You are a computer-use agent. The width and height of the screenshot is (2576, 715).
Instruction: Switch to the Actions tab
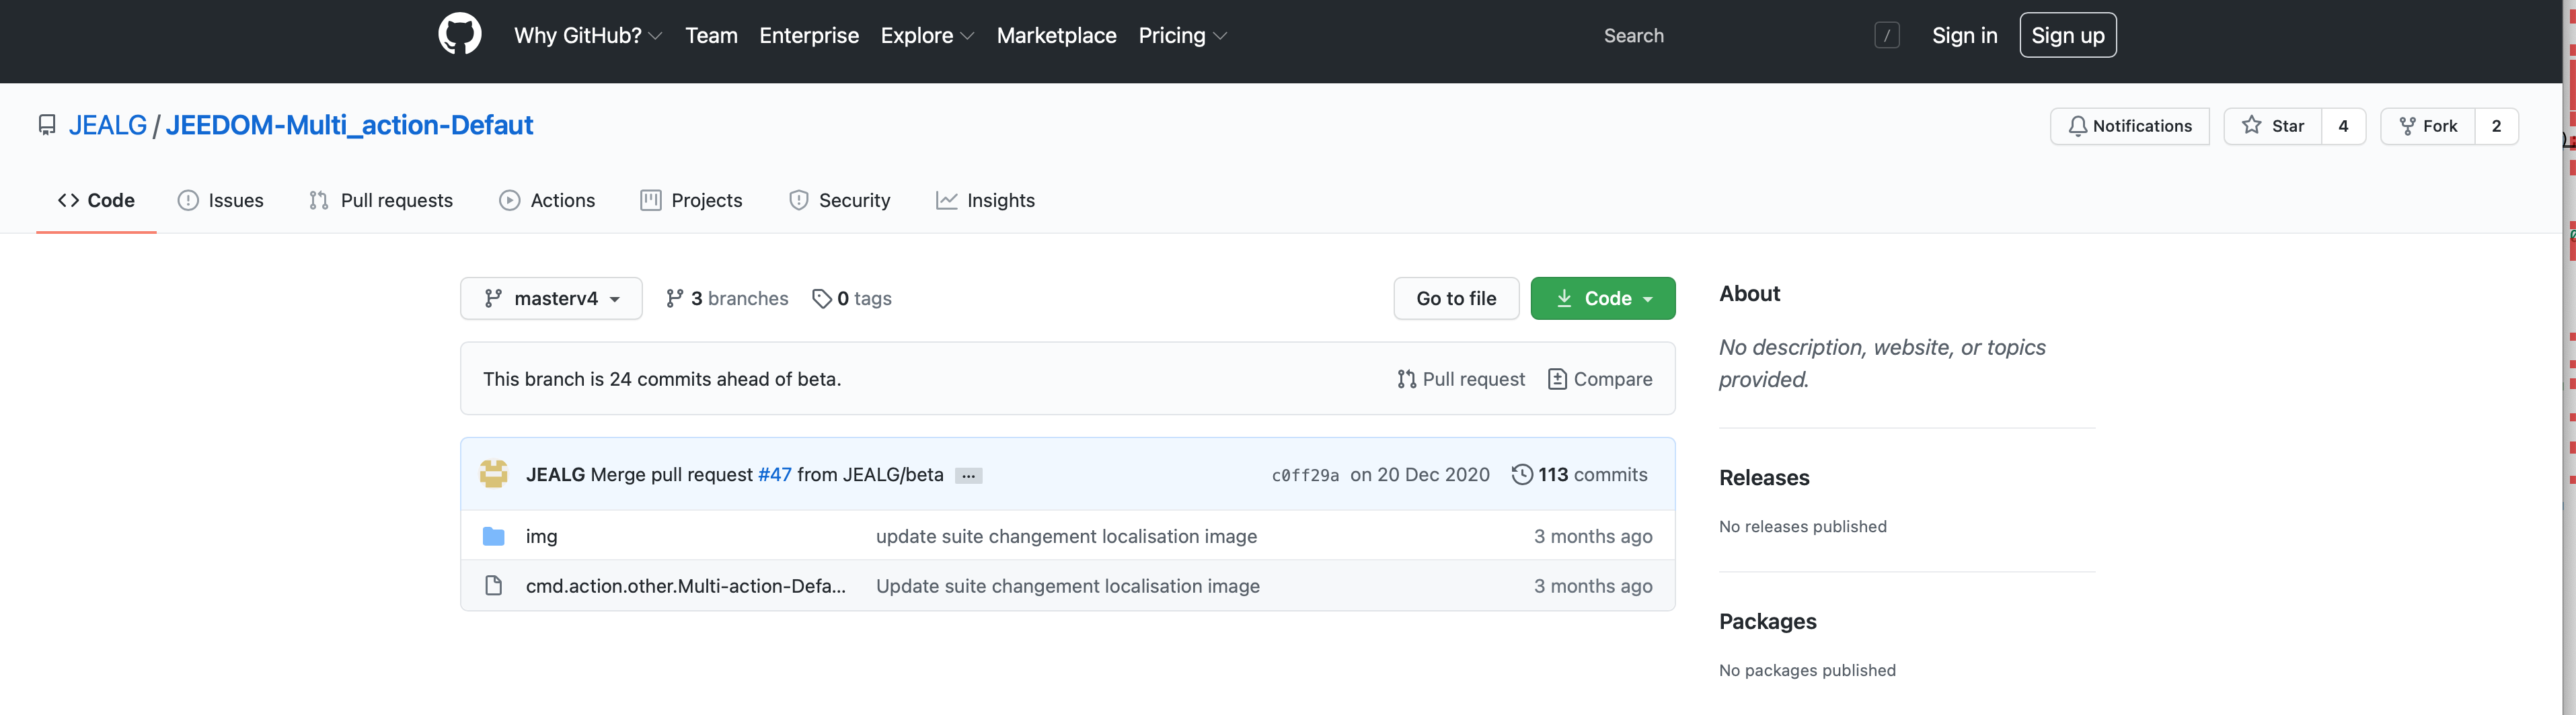(547, 201)
